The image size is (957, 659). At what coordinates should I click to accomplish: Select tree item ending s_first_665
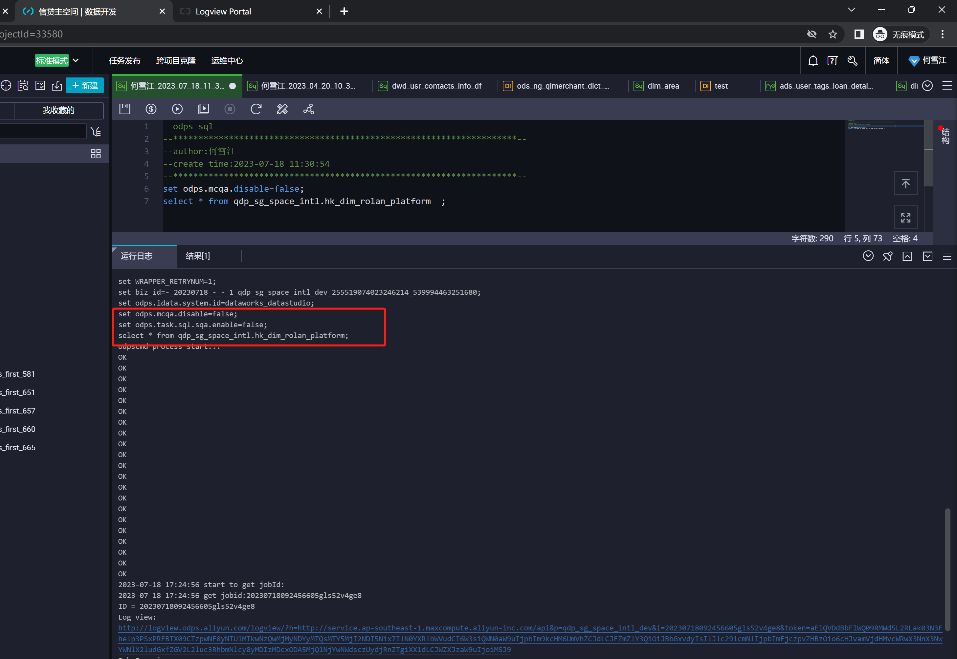pos(18,448)
